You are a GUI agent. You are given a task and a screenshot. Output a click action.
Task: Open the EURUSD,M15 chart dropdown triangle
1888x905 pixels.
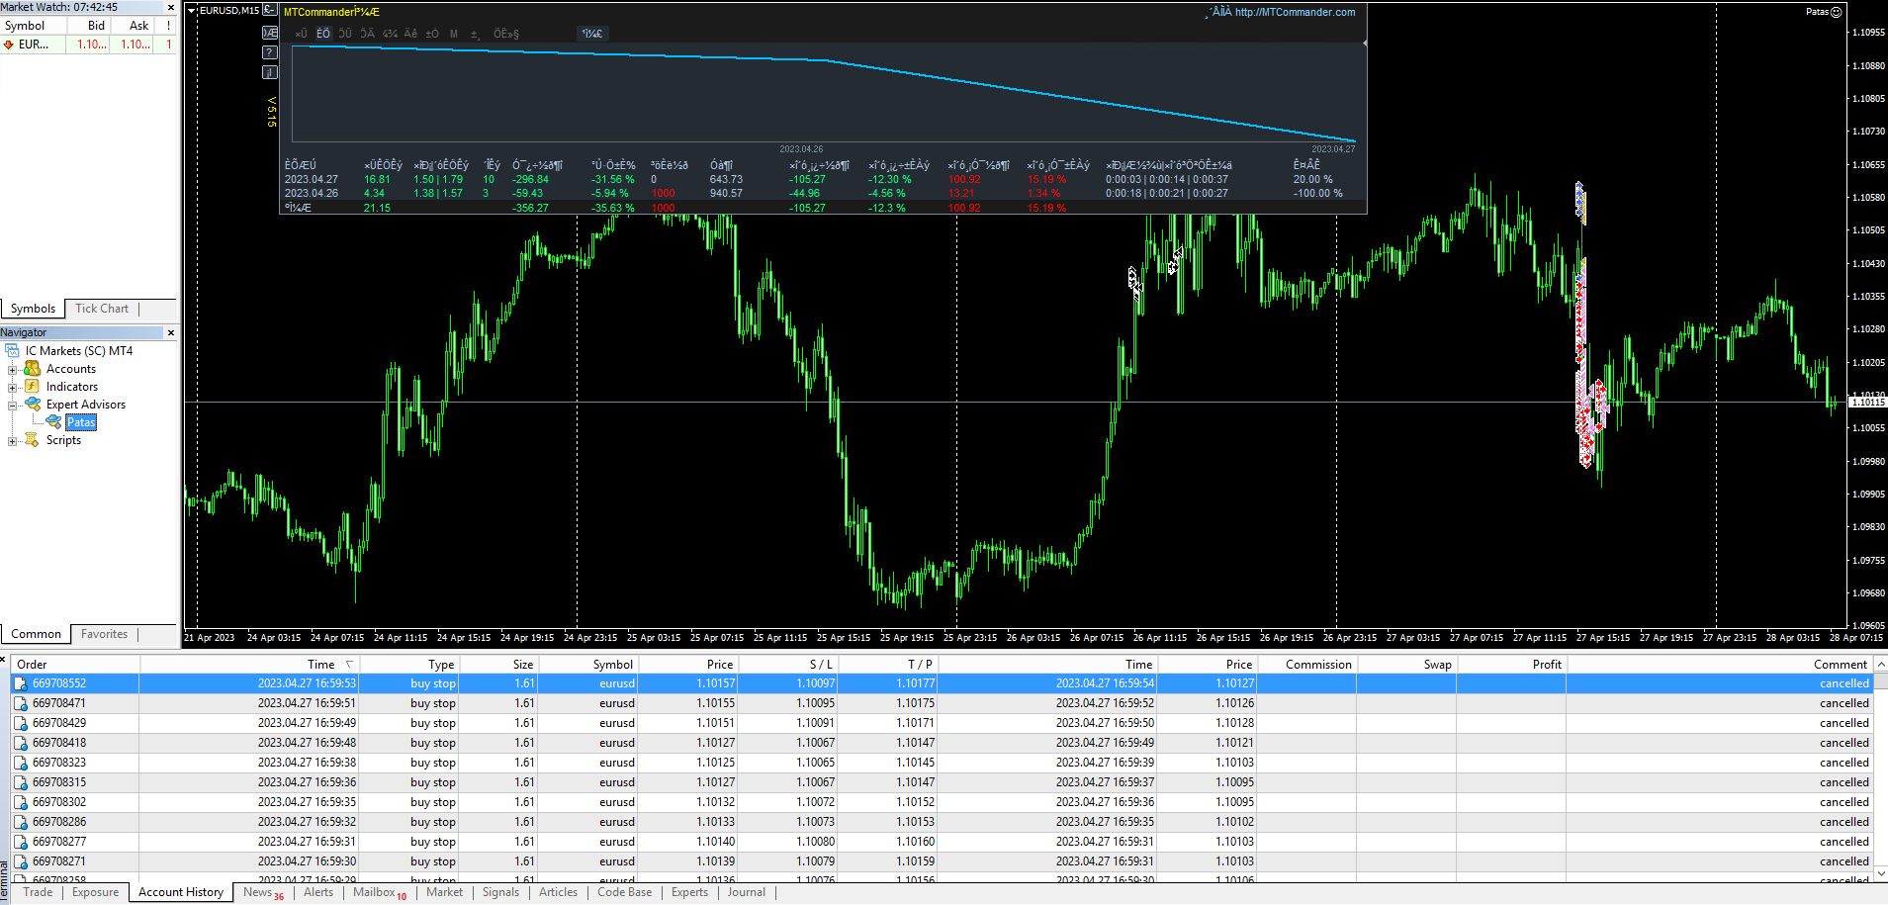pos(192,11)
